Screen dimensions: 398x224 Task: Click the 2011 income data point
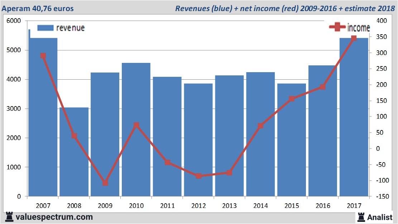pos(168,163)
